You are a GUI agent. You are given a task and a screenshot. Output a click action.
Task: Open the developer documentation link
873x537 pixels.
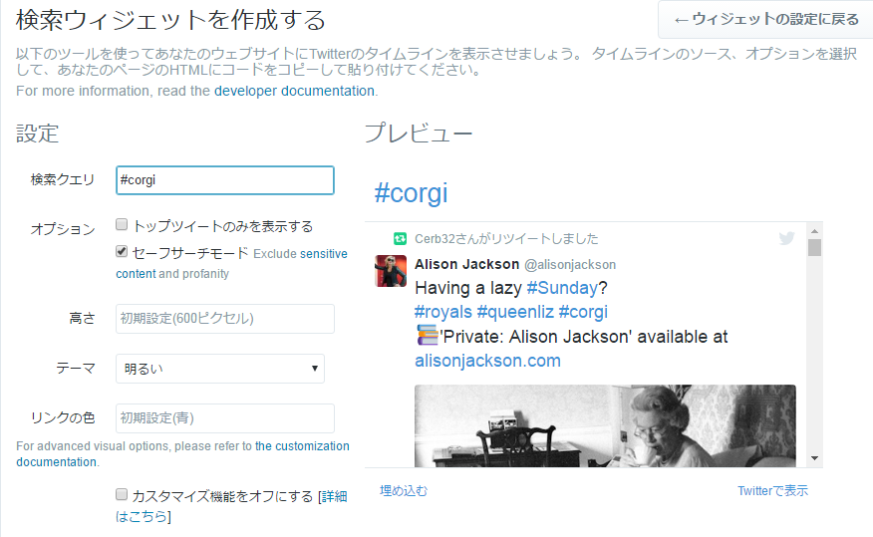tap(294, 91)
